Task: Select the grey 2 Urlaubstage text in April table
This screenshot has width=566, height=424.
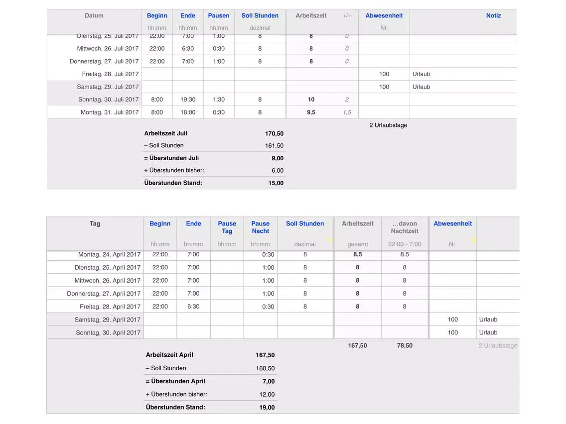Action: click(498, 345)
